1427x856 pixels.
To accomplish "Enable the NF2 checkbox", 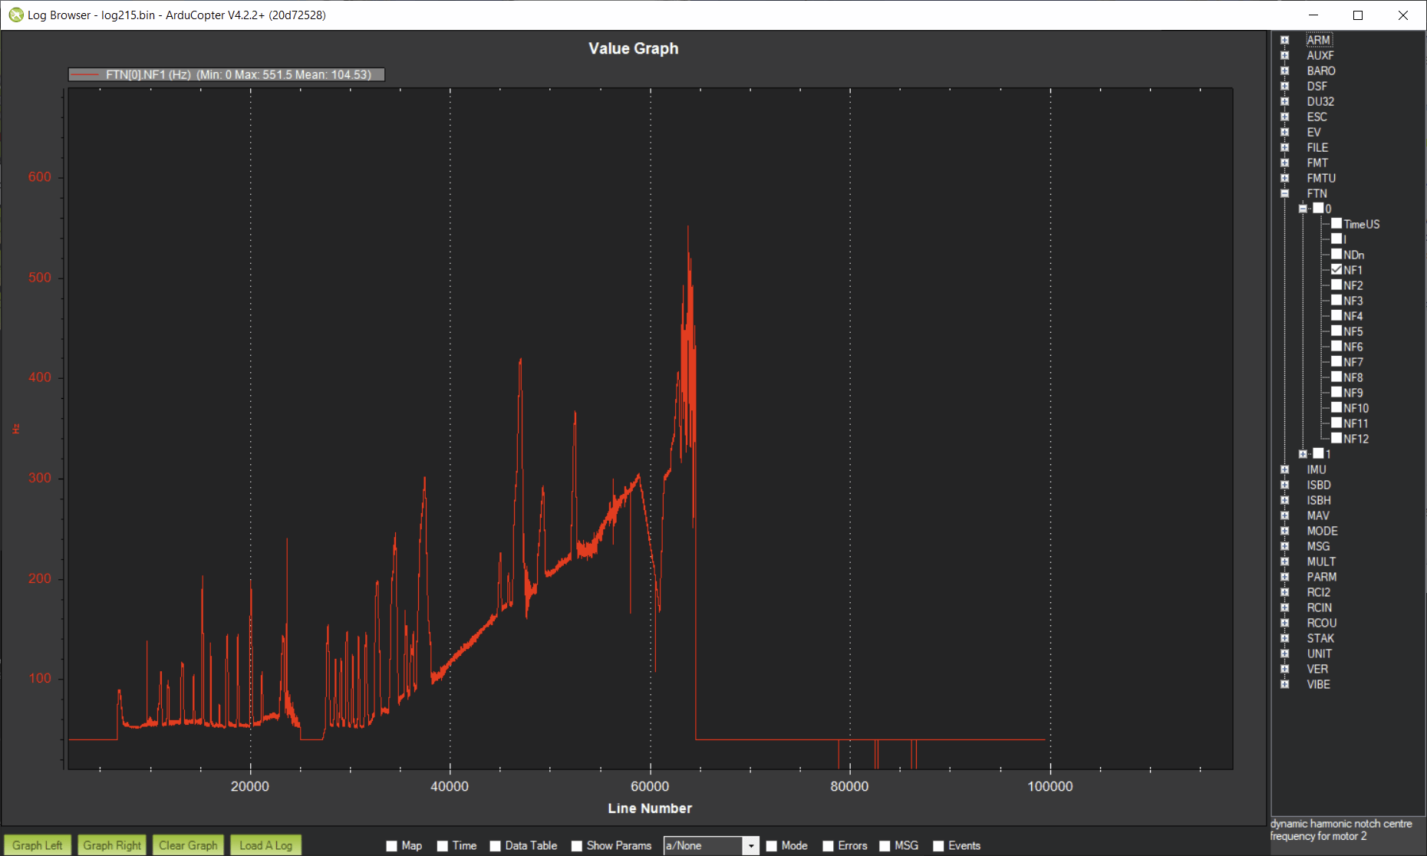I will tap(1337, 285).
